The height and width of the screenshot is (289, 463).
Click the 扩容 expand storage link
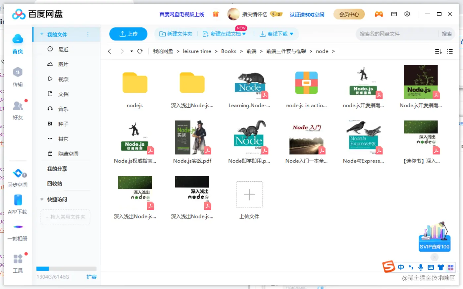point(91,277)
